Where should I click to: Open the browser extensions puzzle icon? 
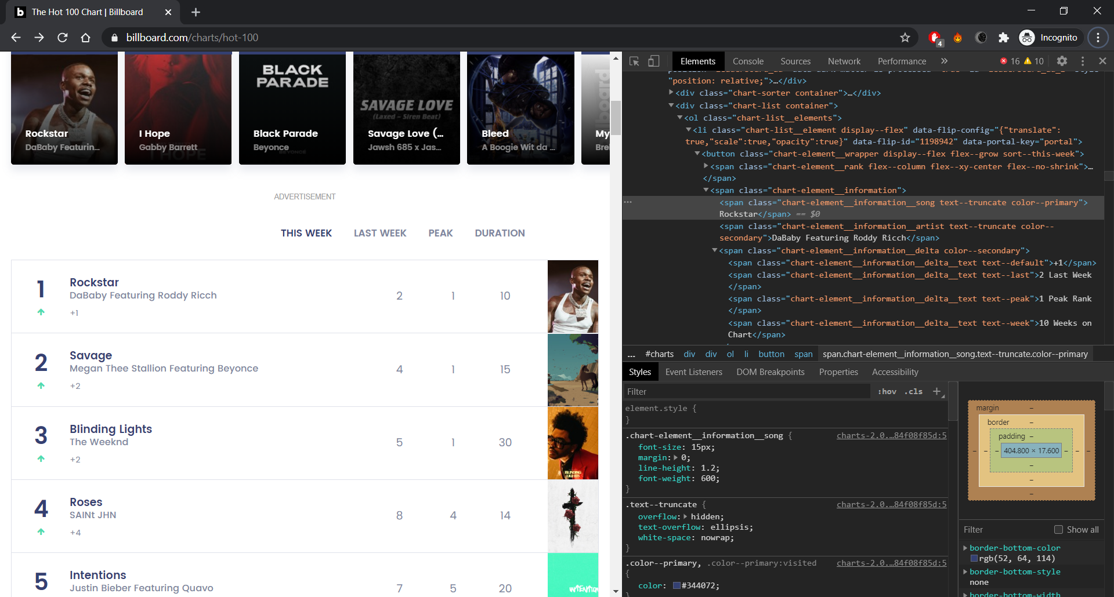click(x=1003, y=37)
